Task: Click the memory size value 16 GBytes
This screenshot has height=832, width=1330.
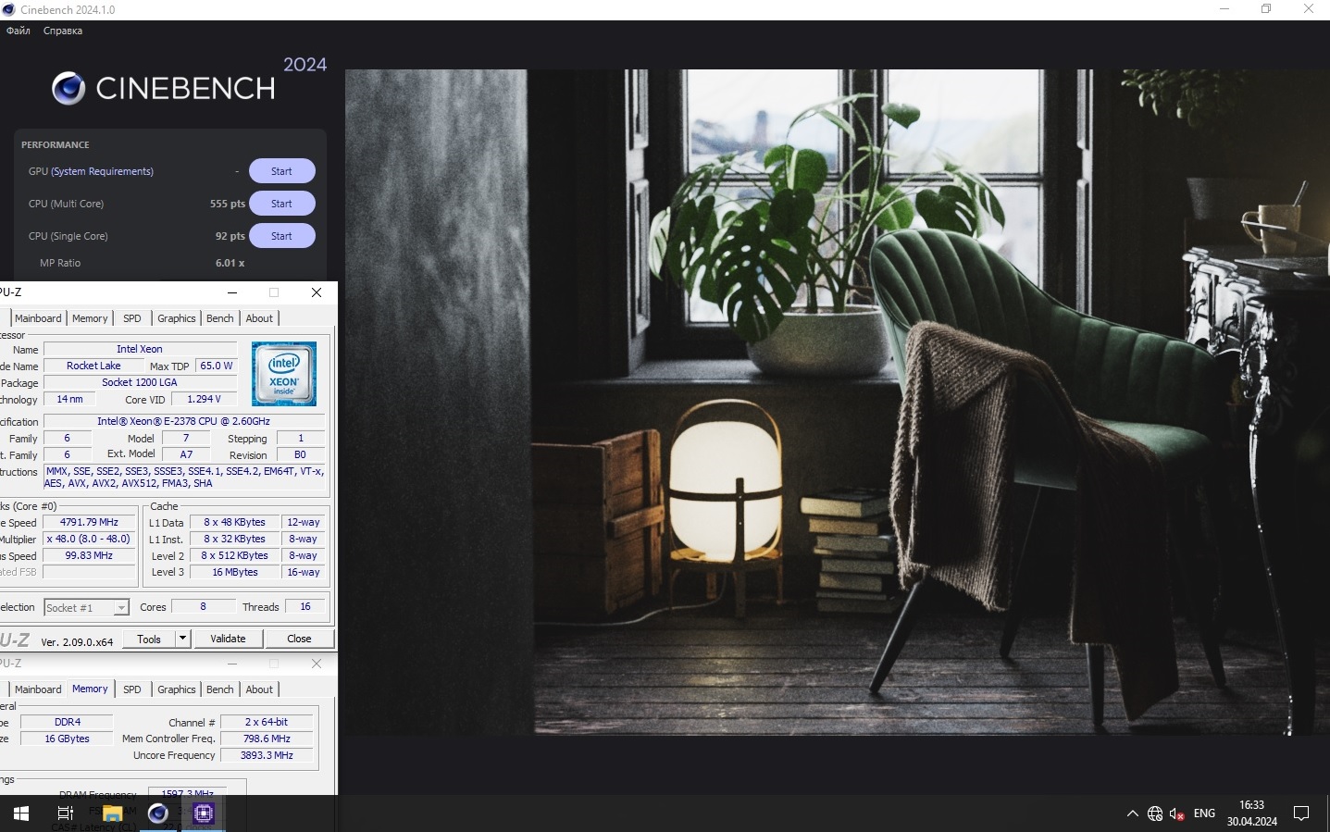Action: click(x=67, y=739)
